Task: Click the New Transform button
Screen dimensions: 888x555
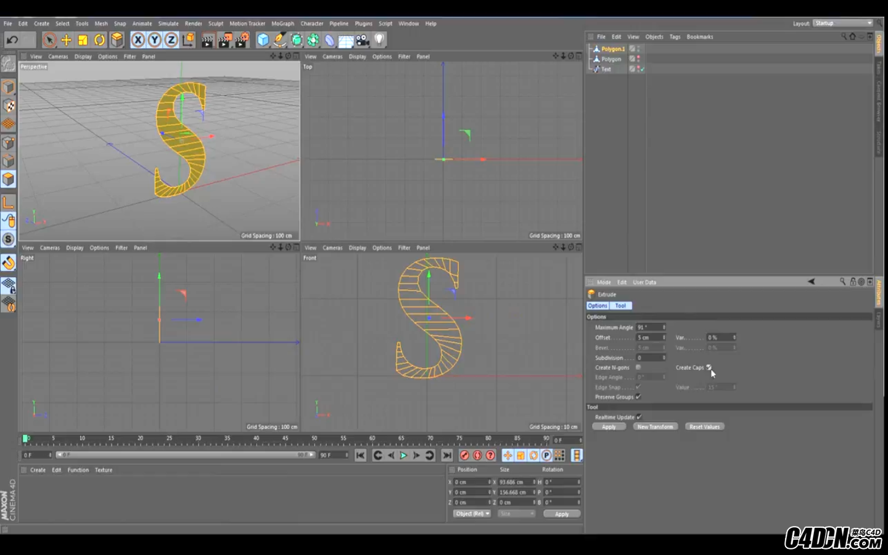Action: [x=656, y=427]
